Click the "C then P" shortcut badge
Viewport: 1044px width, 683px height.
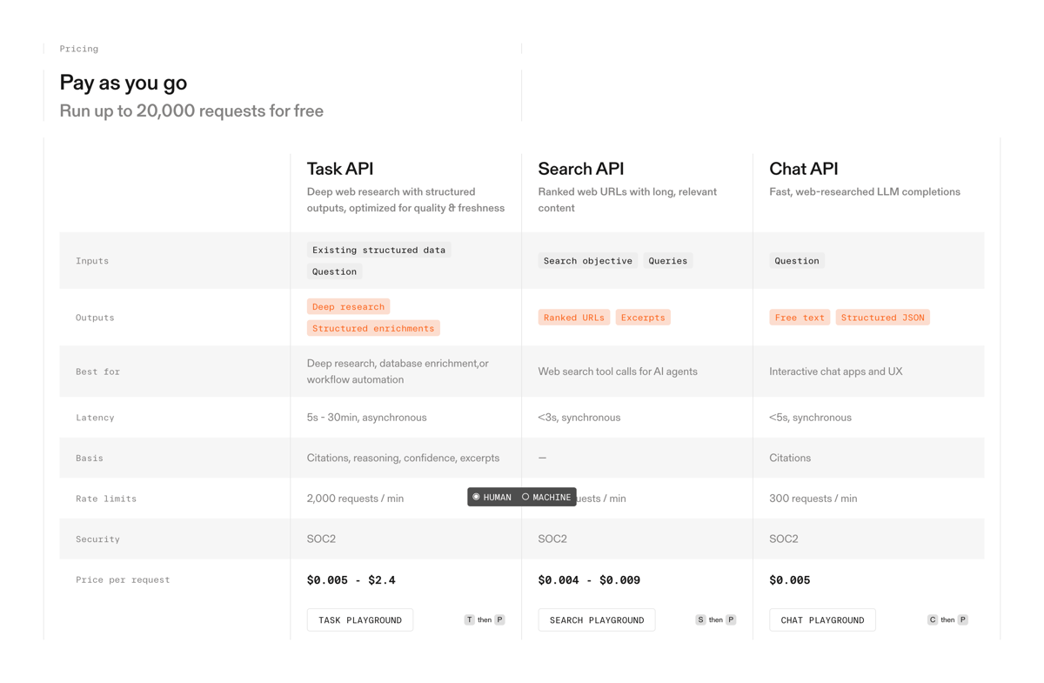[947, 619]
